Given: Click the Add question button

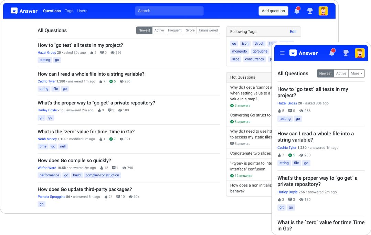Looking at the screenshot, I should (x=273, y=11).
